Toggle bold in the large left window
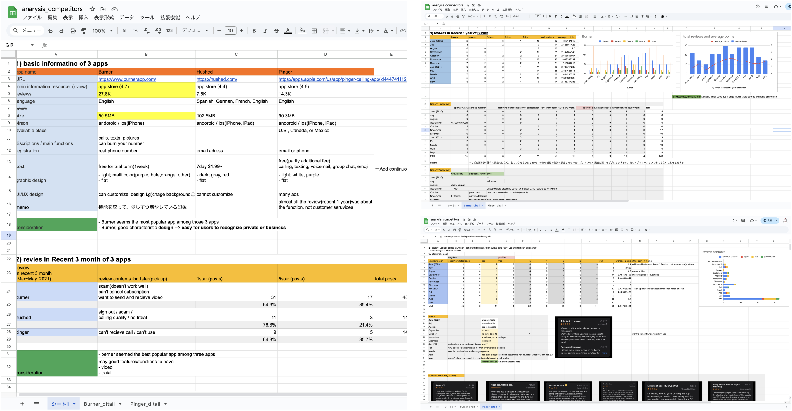The height and width of the screenshot is (411, 792). pyautogui.click(x=254, y=31)
